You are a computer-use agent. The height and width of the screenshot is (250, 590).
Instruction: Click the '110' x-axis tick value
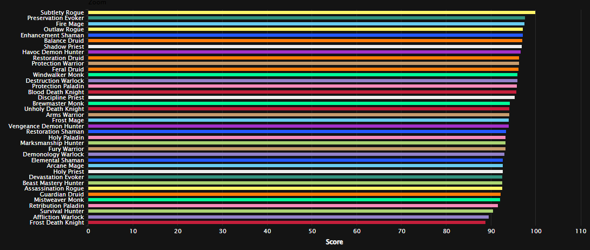580,232
